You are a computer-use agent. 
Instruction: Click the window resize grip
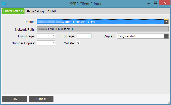click(169, 103)
